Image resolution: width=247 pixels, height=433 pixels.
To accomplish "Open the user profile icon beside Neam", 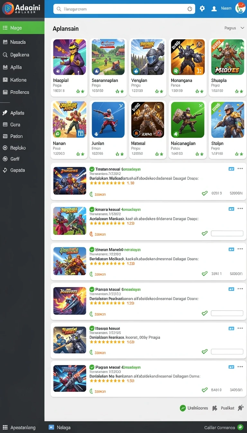I will tap(214, 9).
